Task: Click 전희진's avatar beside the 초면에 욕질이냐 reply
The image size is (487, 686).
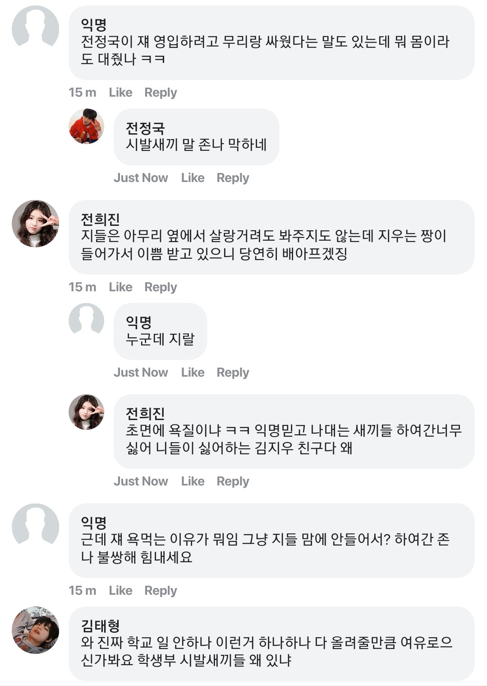Action: pos(86,412)
